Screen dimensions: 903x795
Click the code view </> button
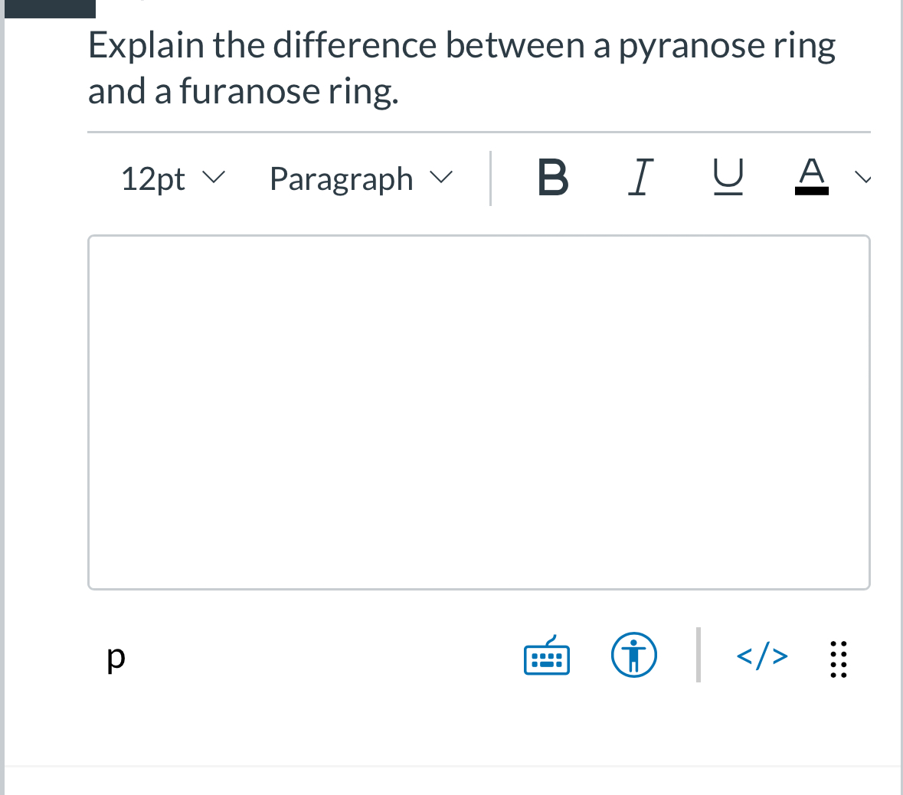[761, 656]
